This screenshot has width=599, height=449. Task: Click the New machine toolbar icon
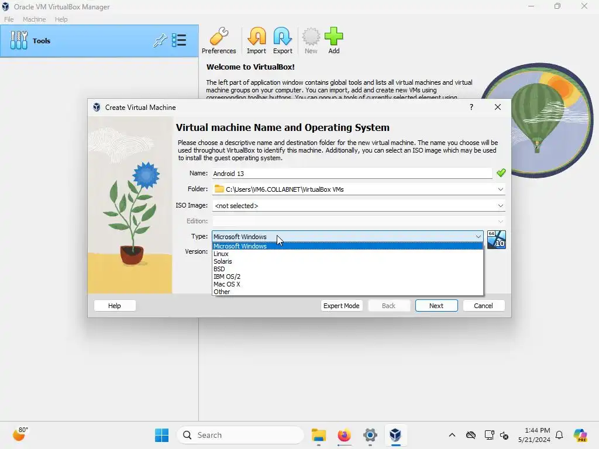click(x=311, y=41)
